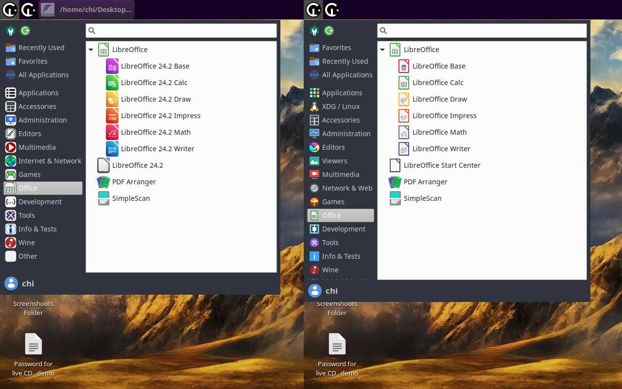Open Info & Tests in the left menu
This screenshot has width=622, height=389.
click(43, 229)
